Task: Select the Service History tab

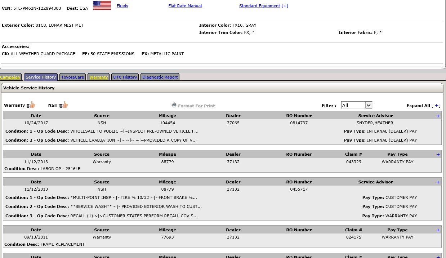Action: click(41, 77)
